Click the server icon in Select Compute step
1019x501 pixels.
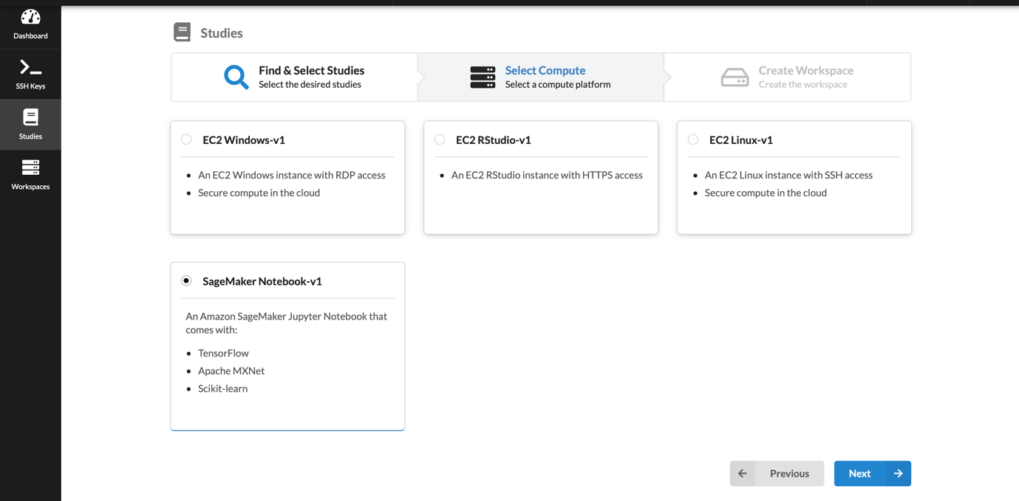pos(483,77)
